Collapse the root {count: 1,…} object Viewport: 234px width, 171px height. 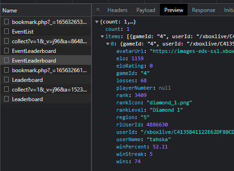tap(97, 22)
